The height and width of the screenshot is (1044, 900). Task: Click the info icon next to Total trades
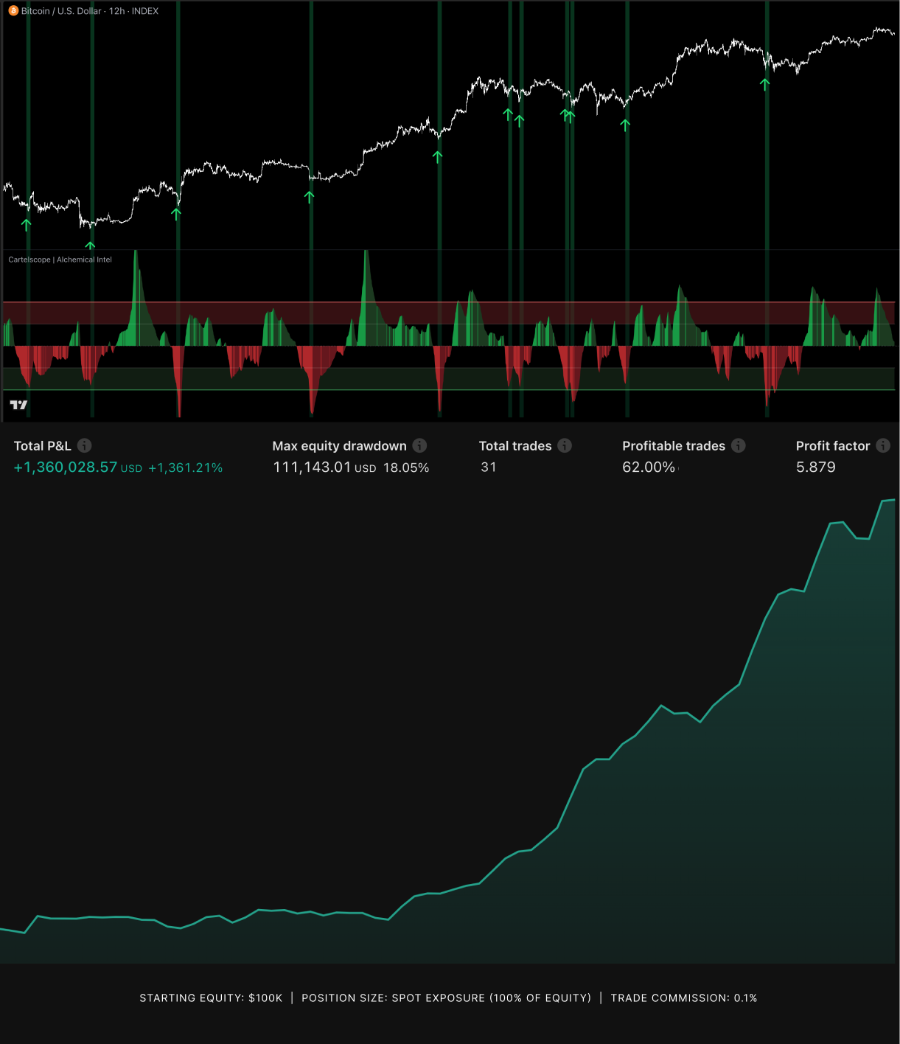point(565,445)
